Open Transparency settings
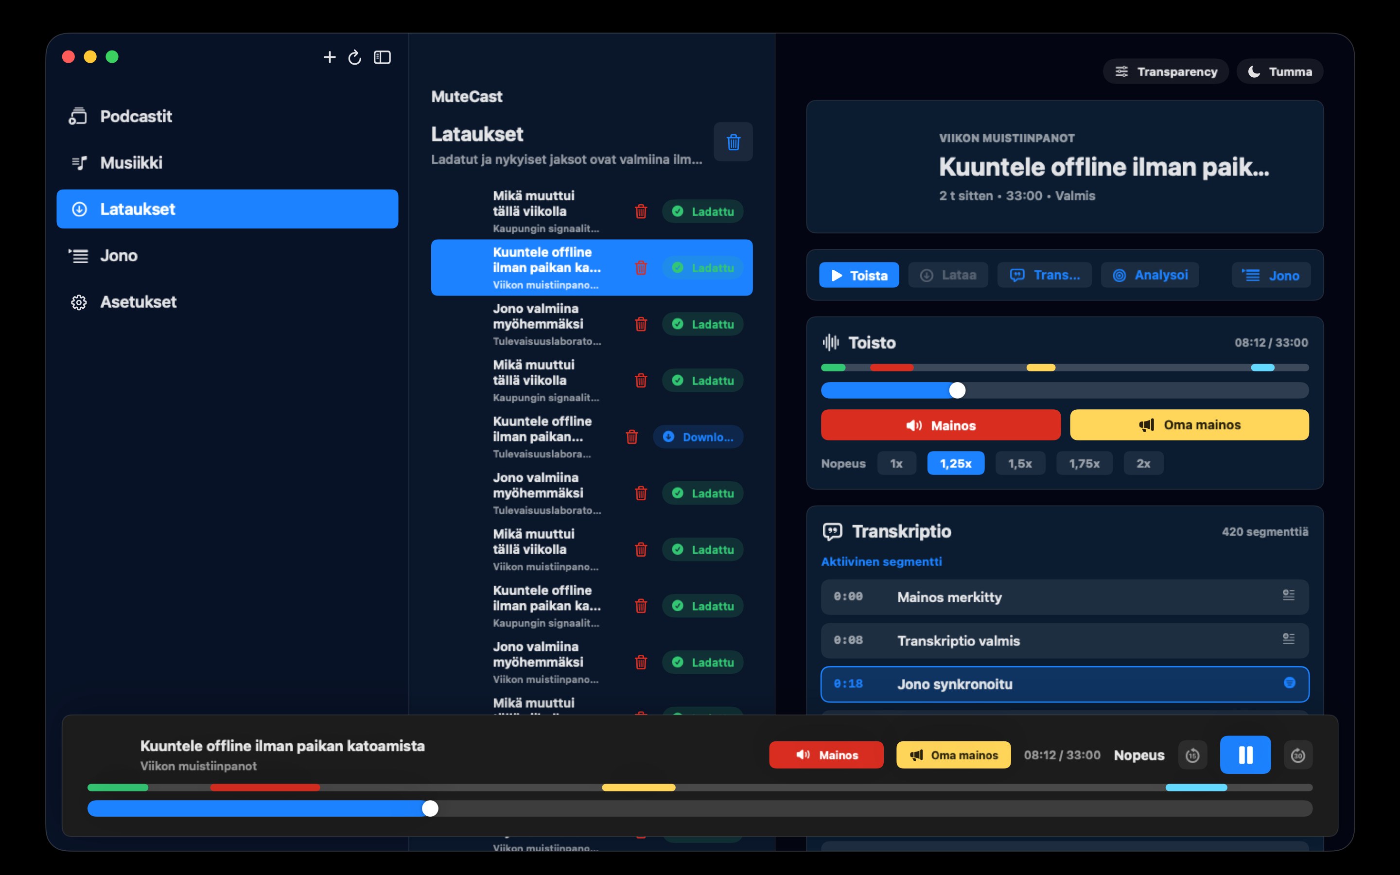This screenshot has width=1400, height=875. [x=1166, y=71]
